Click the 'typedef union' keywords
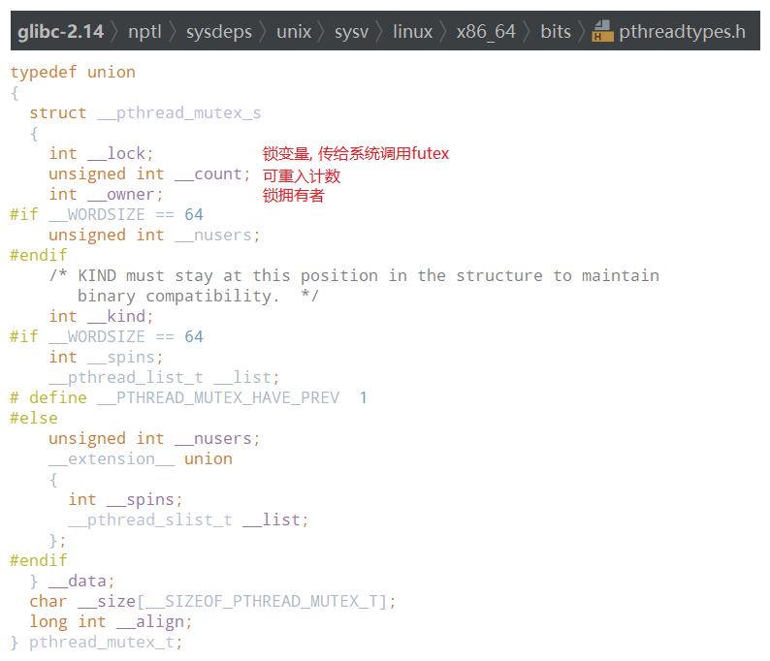Screen dimensions: 770x661 tap(73, 73)
